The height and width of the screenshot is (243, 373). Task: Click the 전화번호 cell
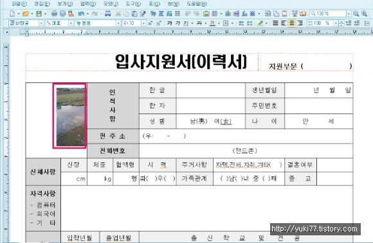pos(113,151)
